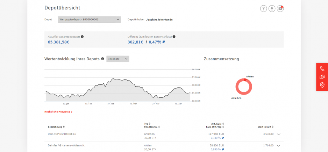Click the red phone contact icon
Screen dimensions: 328x152
(322, 69)
